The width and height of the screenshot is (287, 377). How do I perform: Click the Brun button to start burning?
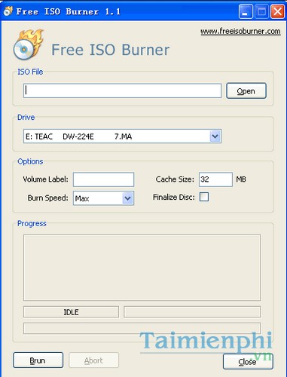click(38, 360)
